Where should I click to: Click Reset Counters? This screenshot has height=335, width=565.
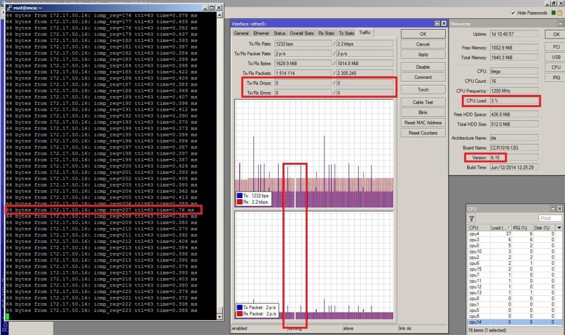coord(423,133)
